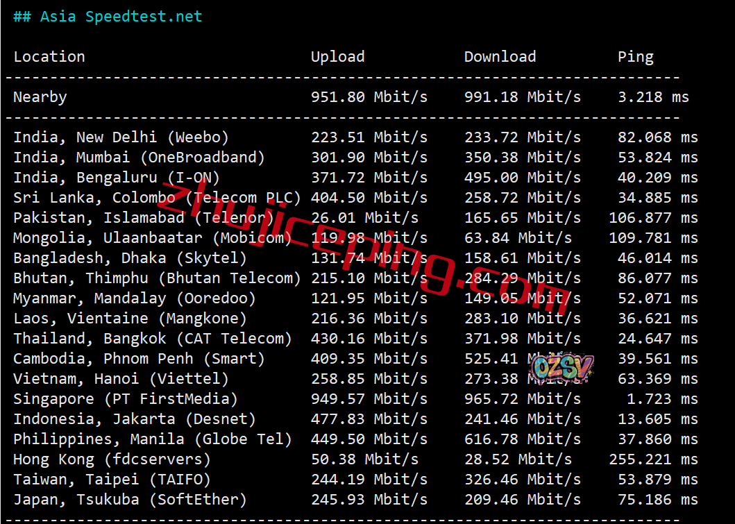Click the Ping column header
735x524 pixels.
coord(635,57)
